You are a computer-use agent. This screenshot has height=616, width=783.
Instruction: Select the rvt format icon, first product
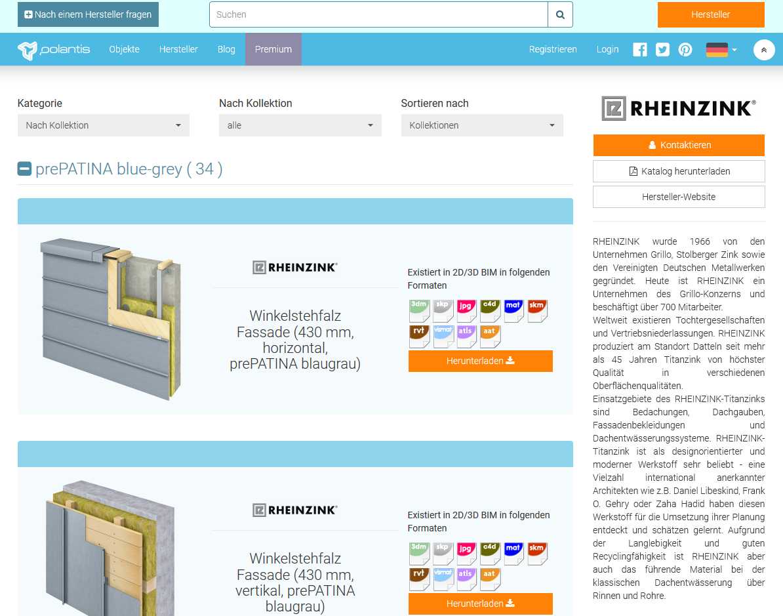(x=419, y=336)
